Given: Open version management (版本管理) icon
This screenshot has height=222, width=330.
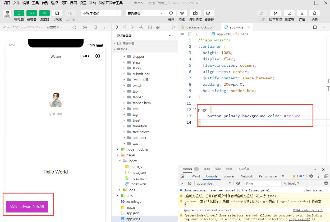Looking at the screenshot, I should 276,13.
